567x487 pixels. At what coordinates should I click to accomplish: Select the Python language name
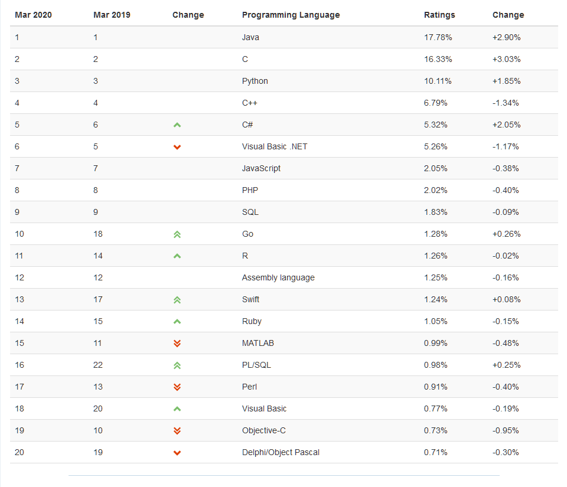point(255,81)
